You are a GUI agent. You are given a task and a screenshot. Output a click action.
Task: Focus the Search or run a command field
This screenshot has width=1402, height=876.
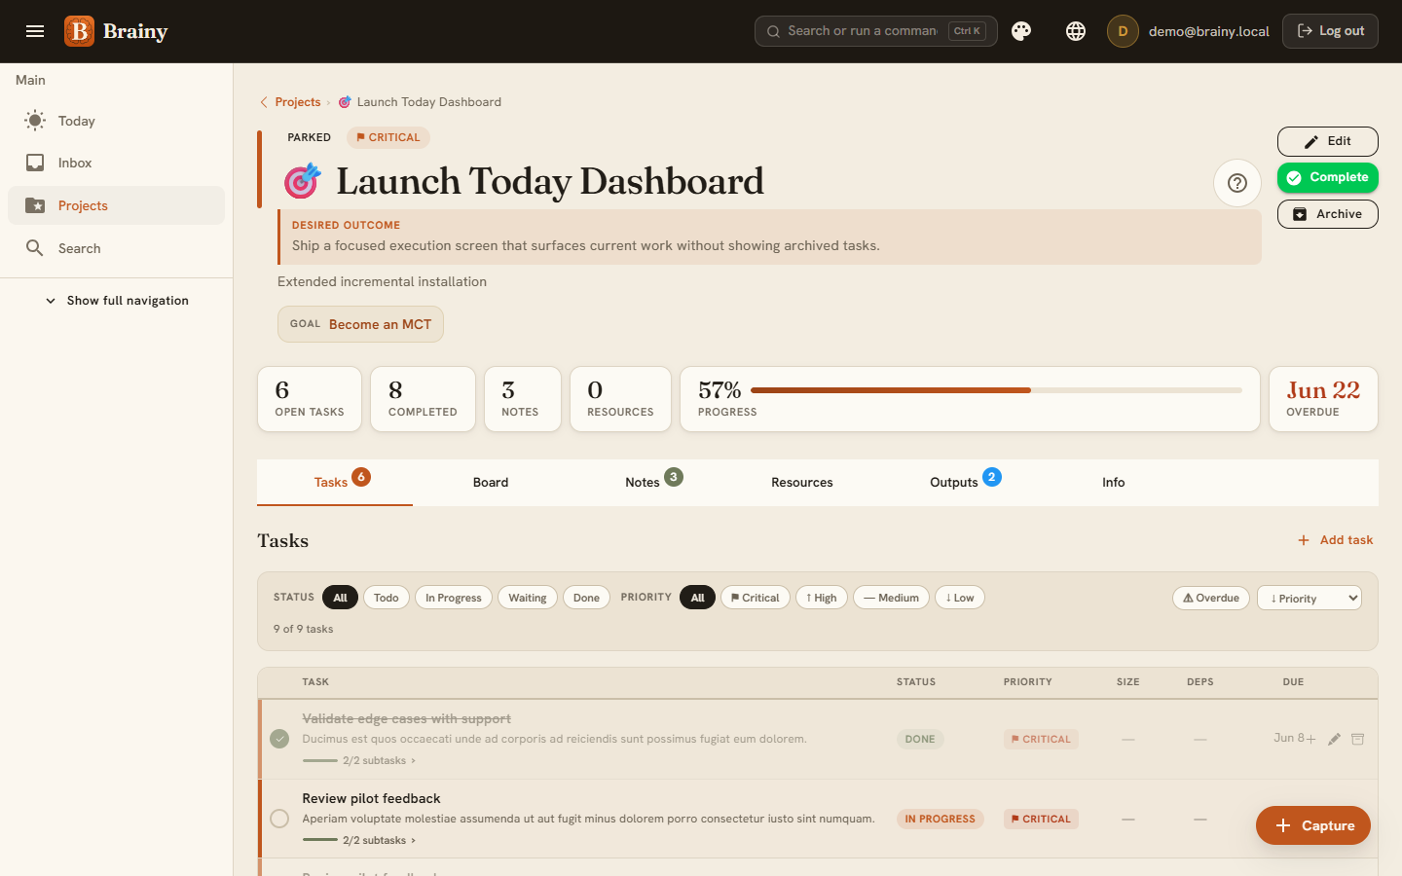[876, 31]
